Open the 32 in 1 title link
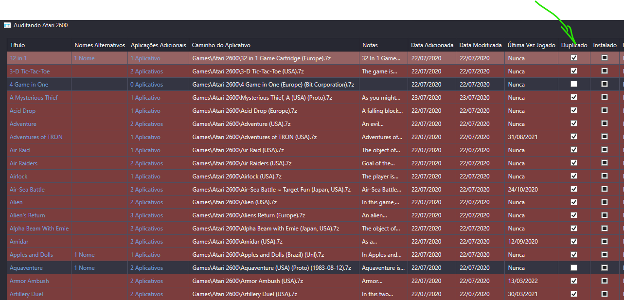The image size is (624, 300). tap(18, 58)
